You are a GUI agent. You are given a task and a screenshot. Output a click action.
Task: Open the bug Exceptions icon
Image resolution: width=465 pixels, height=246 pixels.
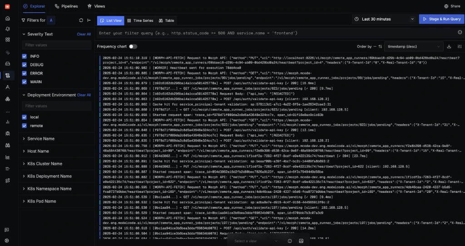8,134
